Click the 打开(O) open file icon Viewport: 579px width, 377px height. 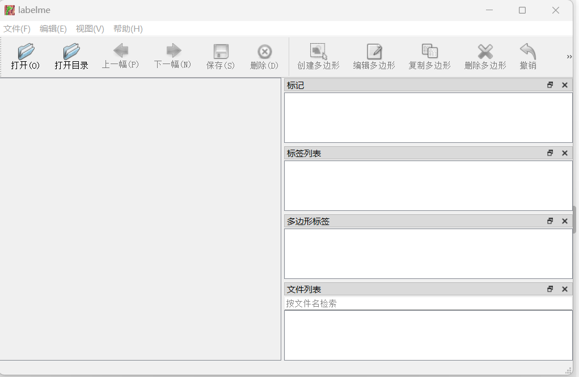point(26,52)
